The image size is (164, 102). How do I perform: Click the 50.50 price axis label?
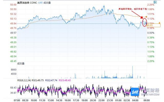tap(13, 9)
